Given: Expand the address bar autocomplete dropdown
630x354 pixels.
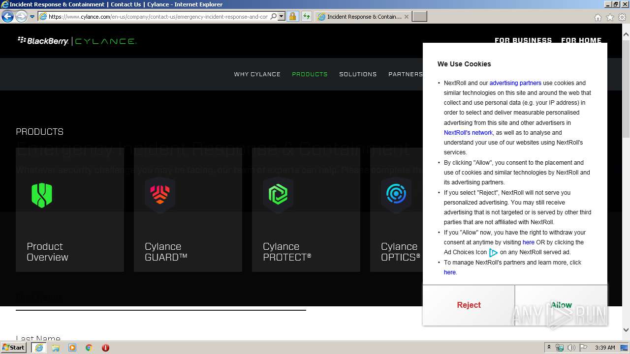Looking at the screenshot, I should [x=282, y=17].
